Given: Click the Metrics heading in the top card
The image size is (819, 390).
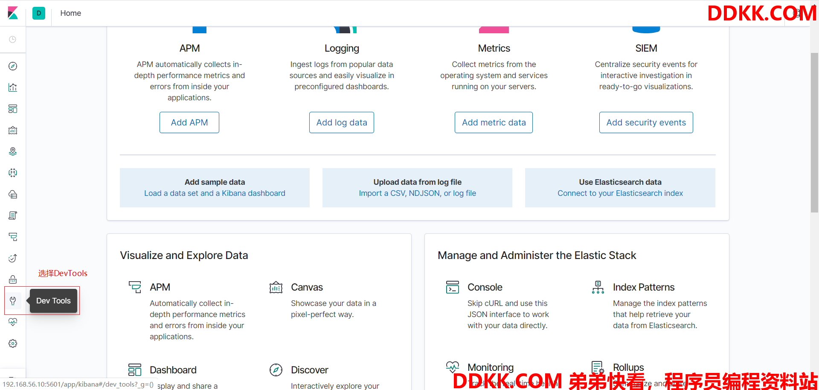Looking at the screenshot, I should 494,48.
